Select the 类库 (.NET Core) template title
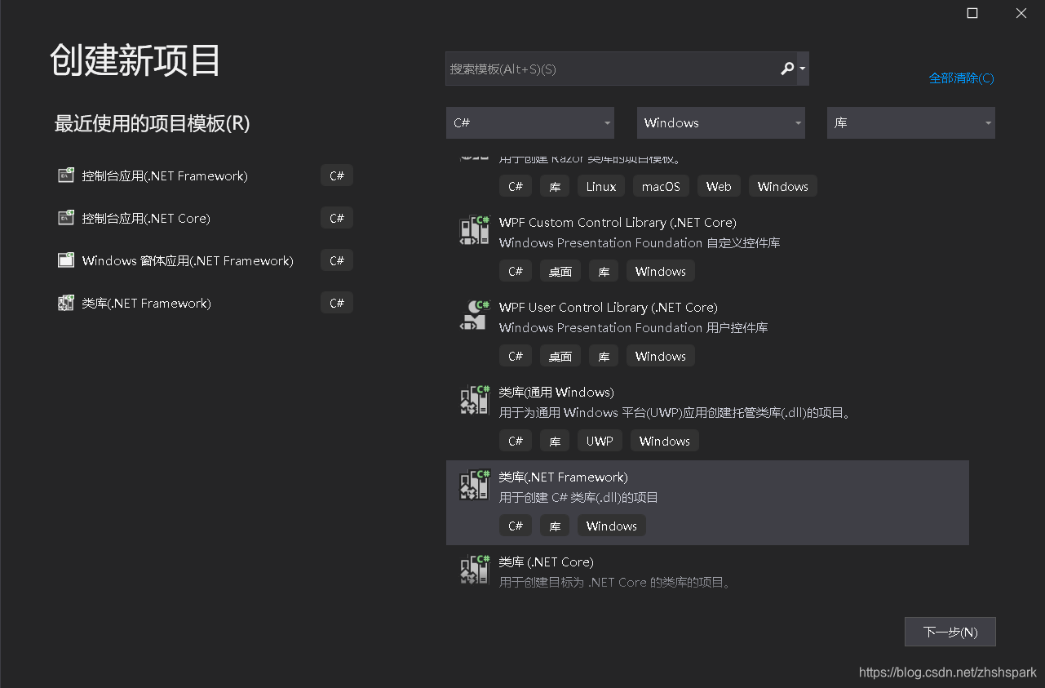Screen dimensions: 1045x688 pyautogui.click(x=547, y=561)
